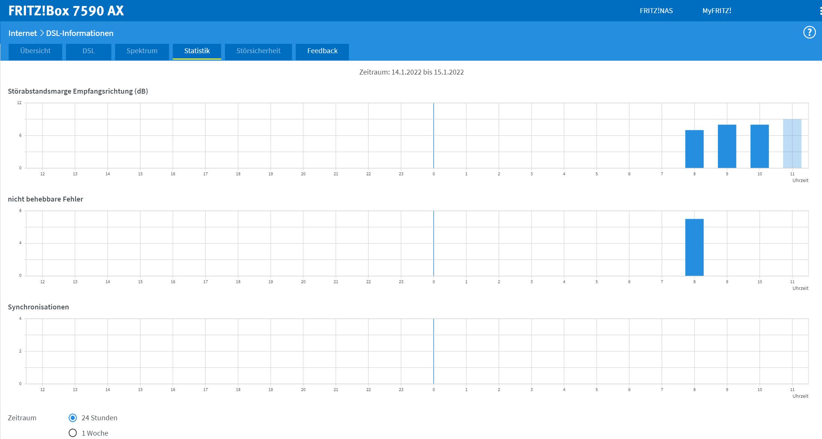The height and width of the screenshot is (439, 822).
Task: Click the midnight marker line in the Synchronisationen chart
Action: (434, 351)
